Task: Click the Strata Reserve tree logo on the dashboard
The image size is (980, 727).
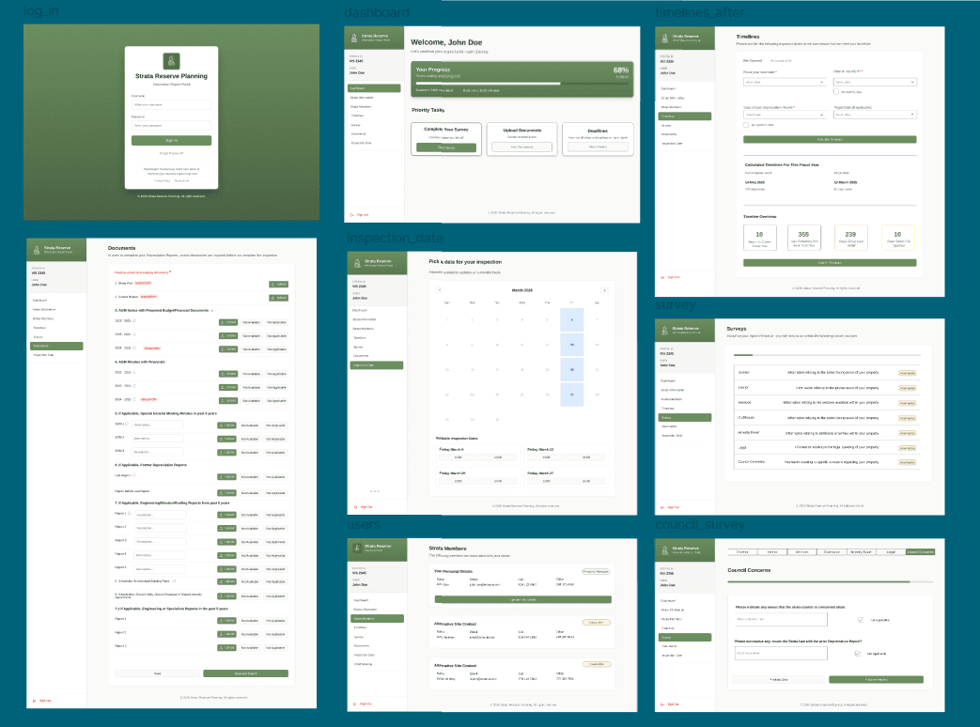Action: 354,38
